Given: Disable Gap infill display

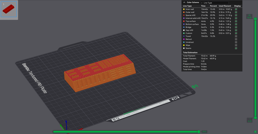Looking at the screenshot, I should (236, 30).
